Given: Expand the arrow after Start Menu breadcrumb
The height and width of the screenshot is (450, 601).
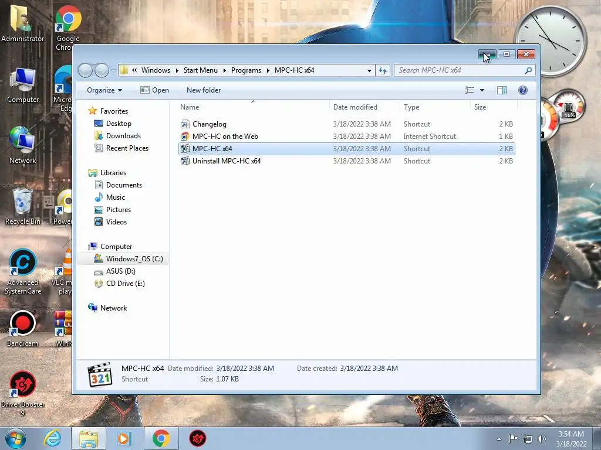Looking at the screenshot, I should coord(224,70).
